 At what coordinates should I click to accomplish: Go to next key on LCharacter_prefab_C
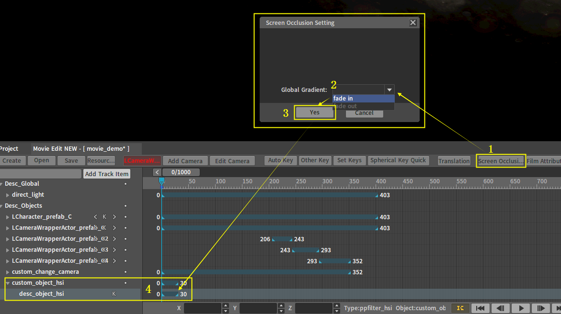tap(114, 217)
